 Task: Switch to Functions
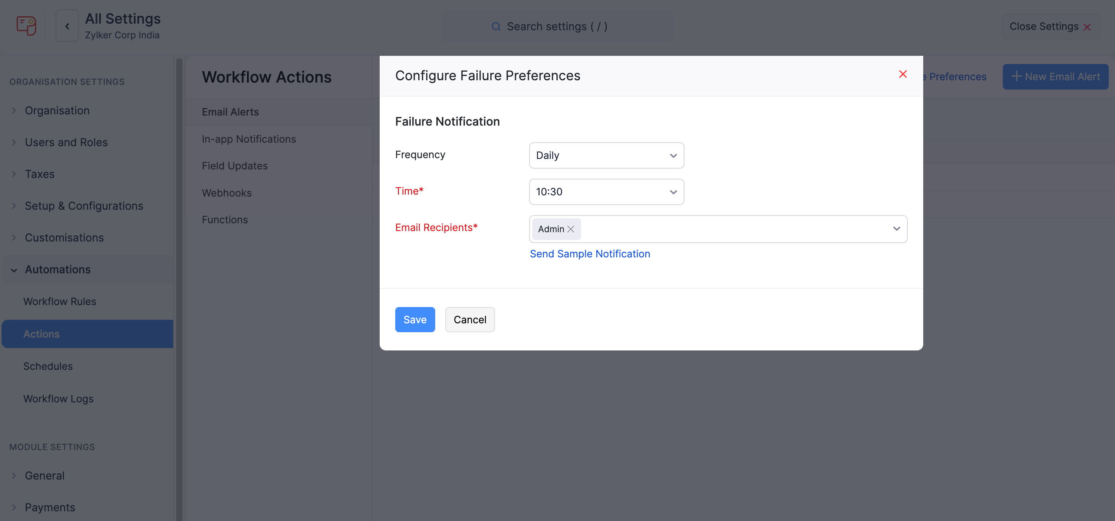click(279, 220)
